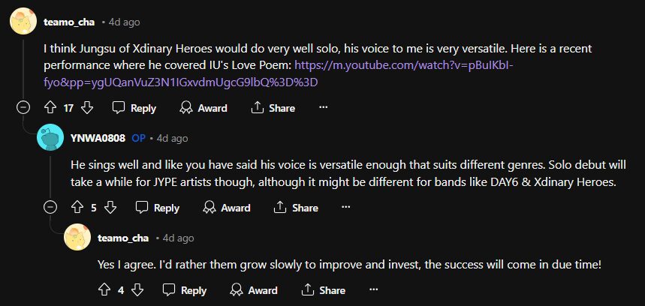Downvote YNWA0808's reply comment

click(x=110, y=208)
